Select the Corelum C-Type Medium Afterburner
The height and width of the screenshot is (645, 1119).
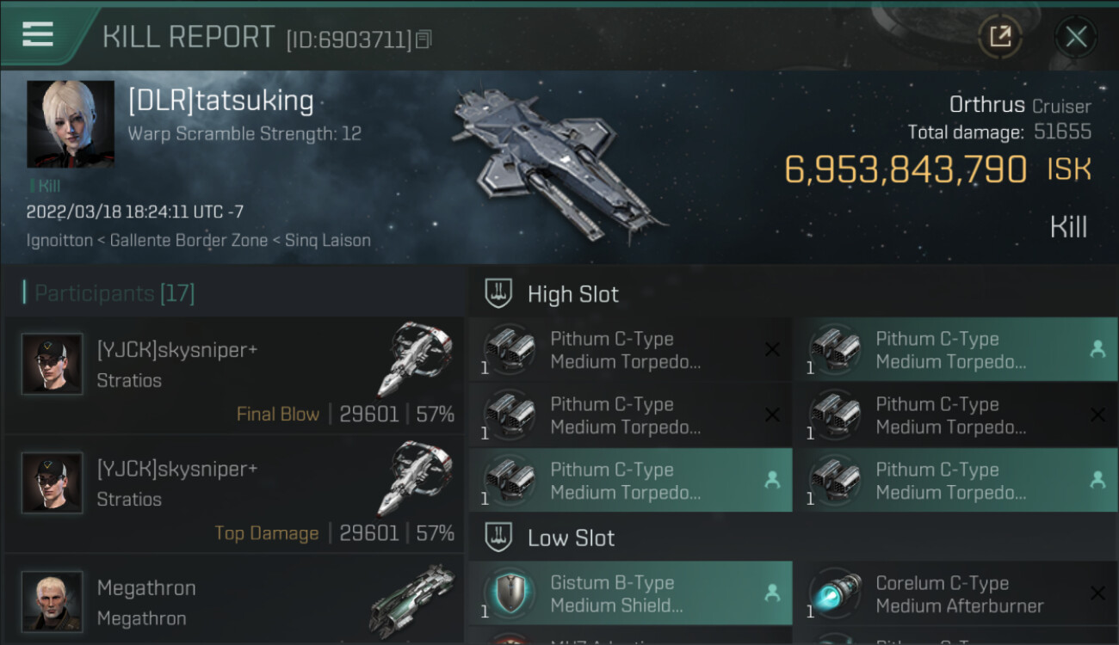tap(955, 593)
